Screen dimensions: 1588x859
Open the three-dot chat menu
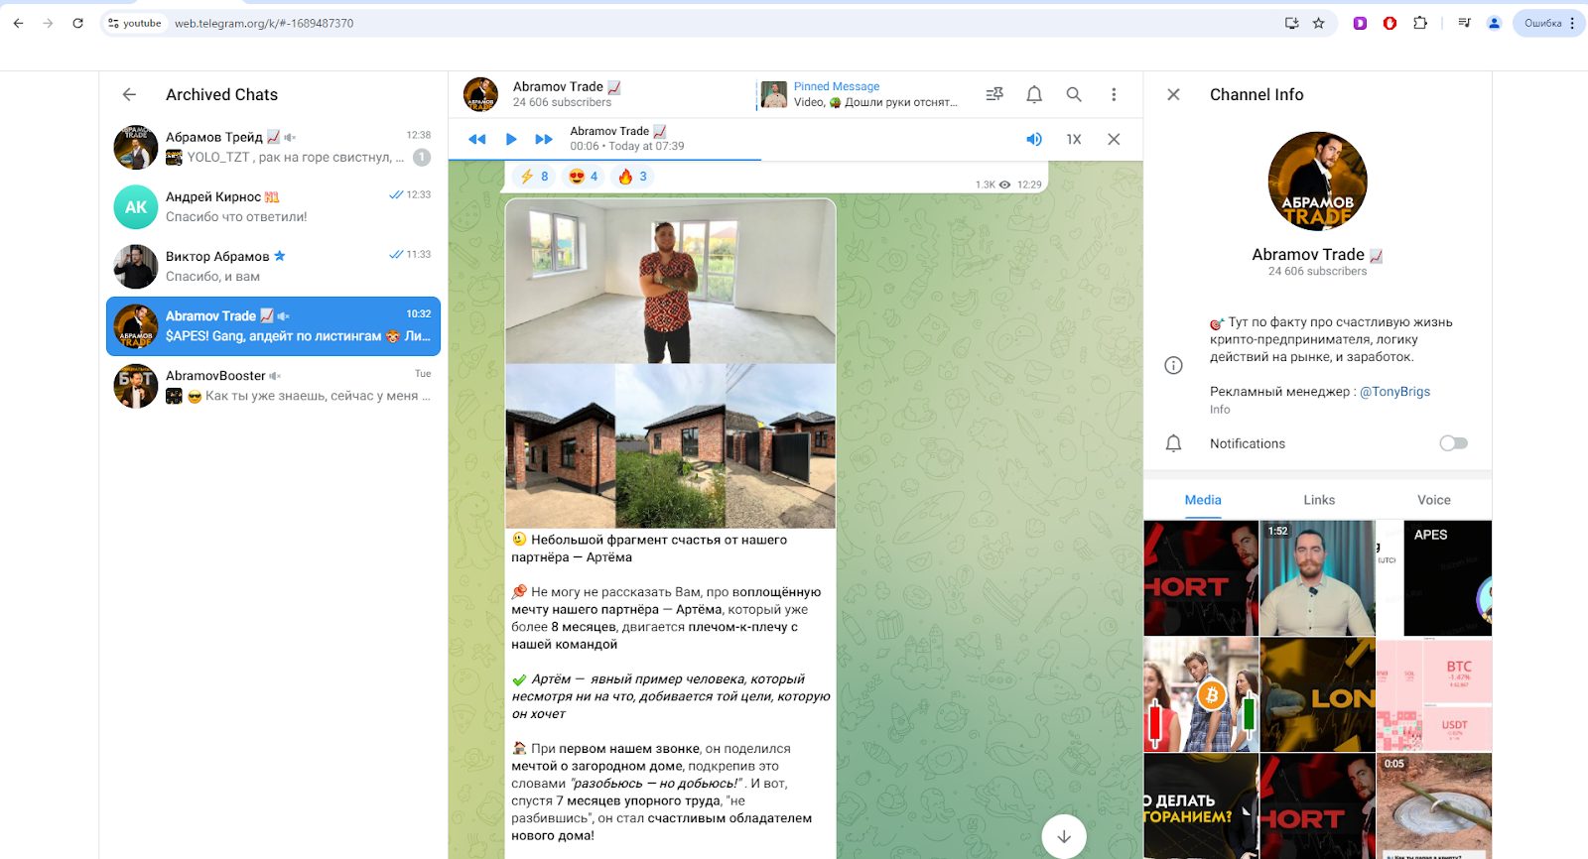(1113, 94)
